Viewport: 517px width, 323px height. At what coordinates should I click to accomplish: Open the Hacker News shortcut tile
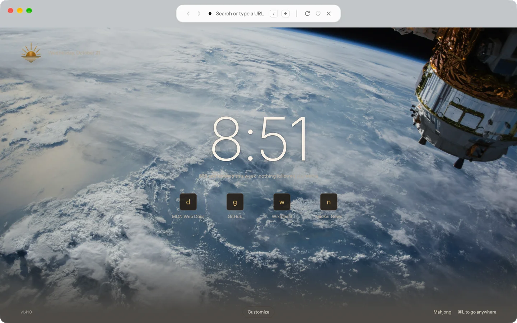click(329, 202)
